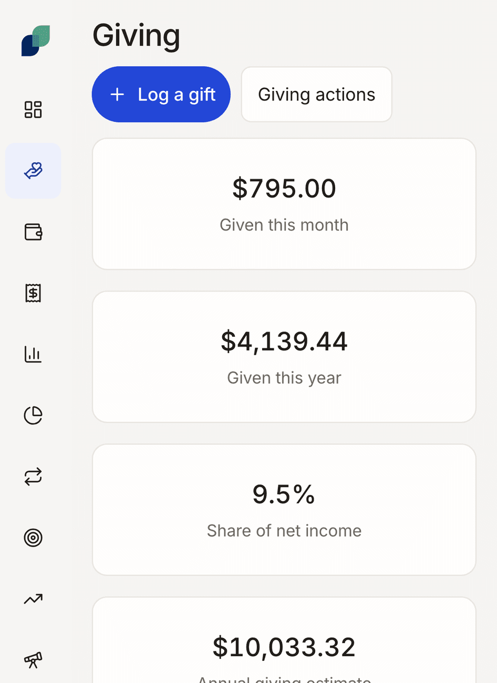Open the telescope icon in sidebar

(33, 660)
